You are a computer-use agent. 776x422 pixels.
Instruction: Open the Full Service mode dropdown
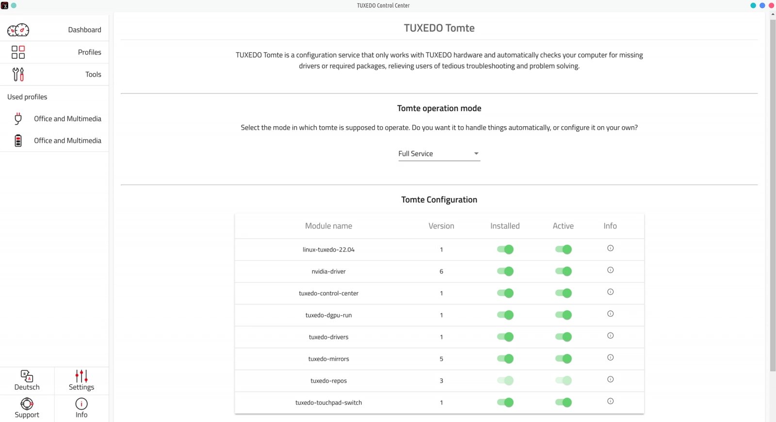pyautogui.click(x=439, y=154)
